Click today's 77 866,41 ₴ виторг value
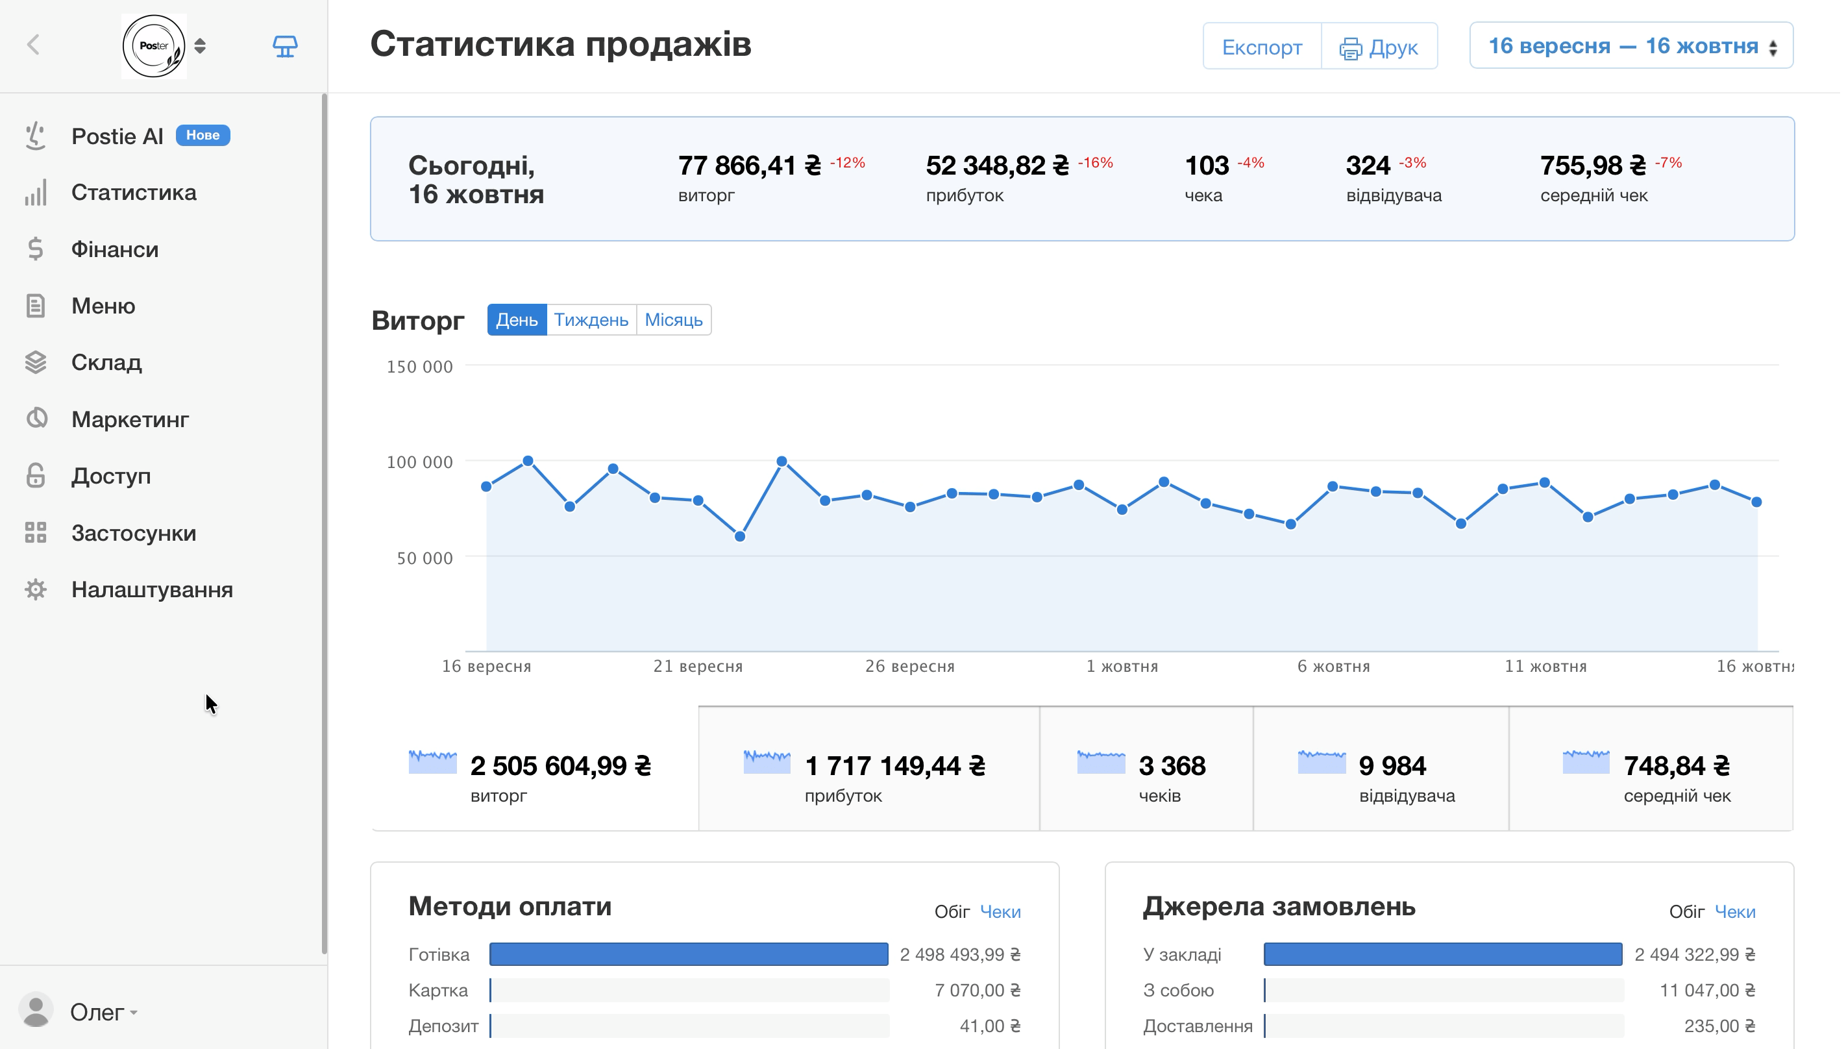 [751, 166]
